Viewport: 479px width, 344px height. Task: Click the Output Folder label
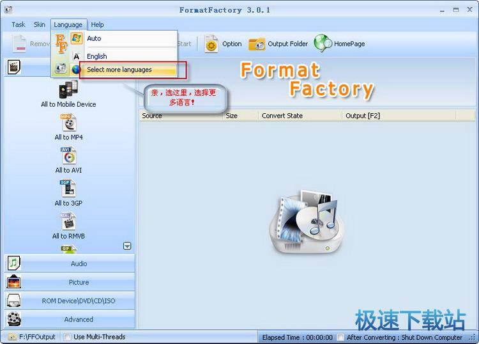click(x=288, y=43)
